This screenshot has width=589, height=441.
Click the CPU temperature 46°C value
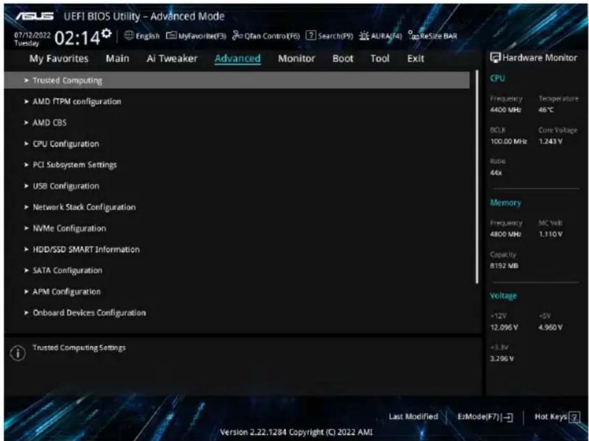pyautogui.click(x=546, y=110)
